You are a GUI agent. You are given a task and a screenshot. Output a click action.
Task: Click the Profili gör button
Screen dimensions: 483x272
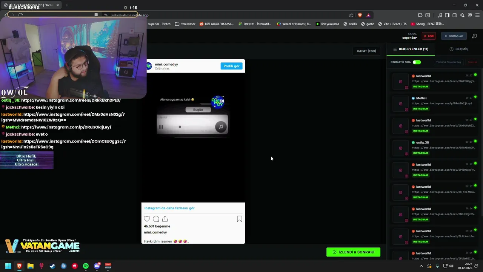pyautogui.click(x=231, y=66)
